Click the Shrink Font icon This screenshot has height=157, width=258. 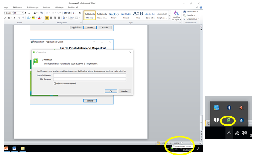(x=29, y=13)
